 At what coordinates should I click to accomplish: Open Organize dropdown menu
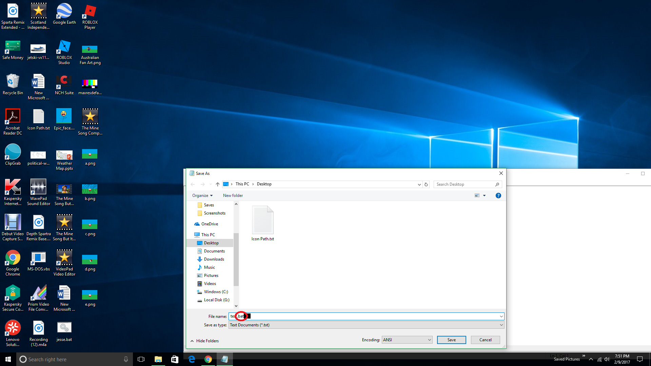pyautogui.click(x=202, y=196)
